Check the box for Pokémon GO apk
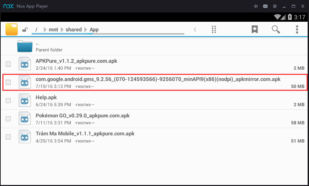 [8, 119]
